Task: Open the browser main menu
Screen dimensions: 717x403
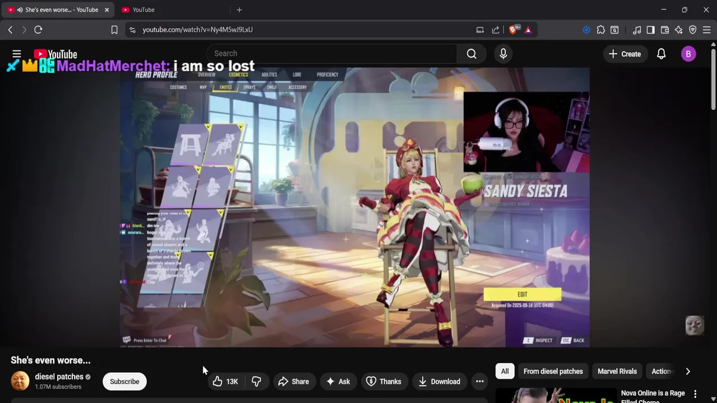Action: 707,30
